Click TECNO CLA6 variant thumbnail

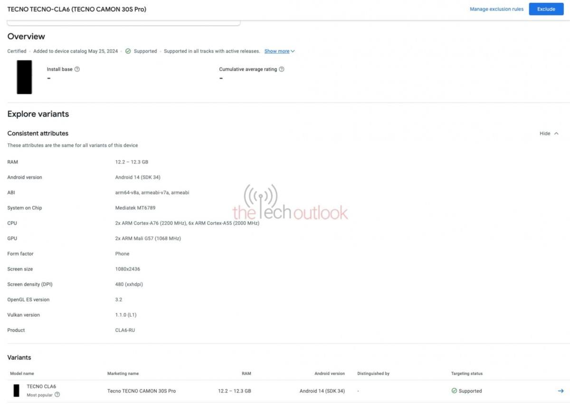pos(17,390)
